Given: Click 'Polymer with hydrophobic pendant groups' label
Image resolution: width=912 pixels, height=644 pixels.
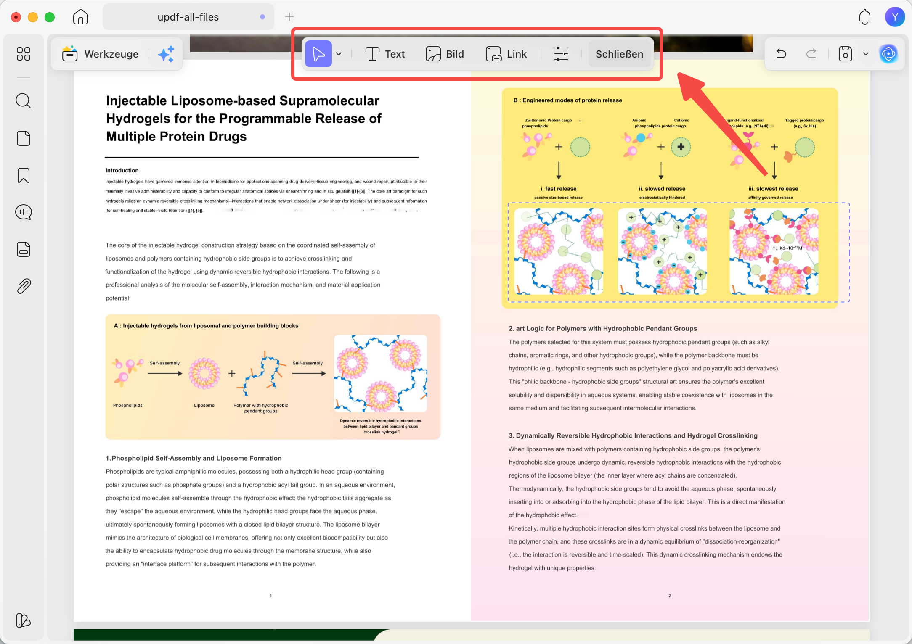Looking at the screenshot, I should point(261,408).
